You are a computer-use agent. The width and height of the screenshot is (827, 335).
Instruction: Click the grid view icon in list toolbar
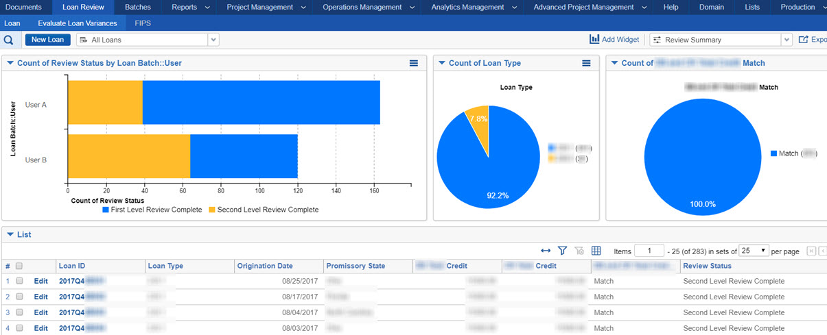click(x=596, y=251)
